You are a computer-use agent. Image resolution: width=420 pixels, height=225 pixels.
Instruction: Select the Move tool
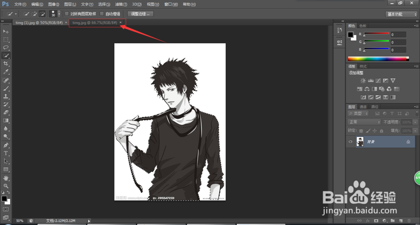click(5, 31)
